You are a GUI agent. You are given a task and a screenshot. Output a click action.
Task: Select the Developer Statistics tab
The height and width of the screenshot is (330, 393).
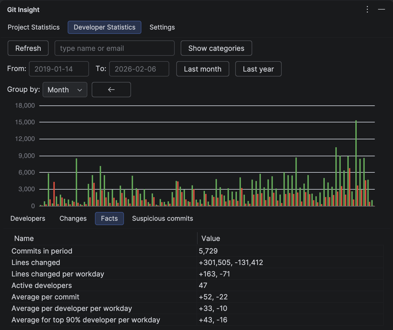point(105,27)
